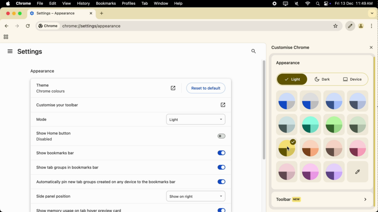Toggle the Show Home button switch

(221, 136)
